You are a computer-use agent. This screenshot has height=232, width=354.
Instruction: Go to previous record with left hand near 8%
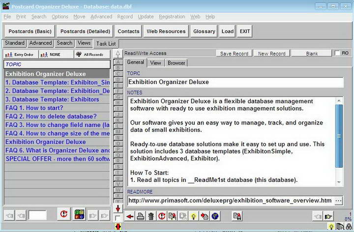coord(318,216)
